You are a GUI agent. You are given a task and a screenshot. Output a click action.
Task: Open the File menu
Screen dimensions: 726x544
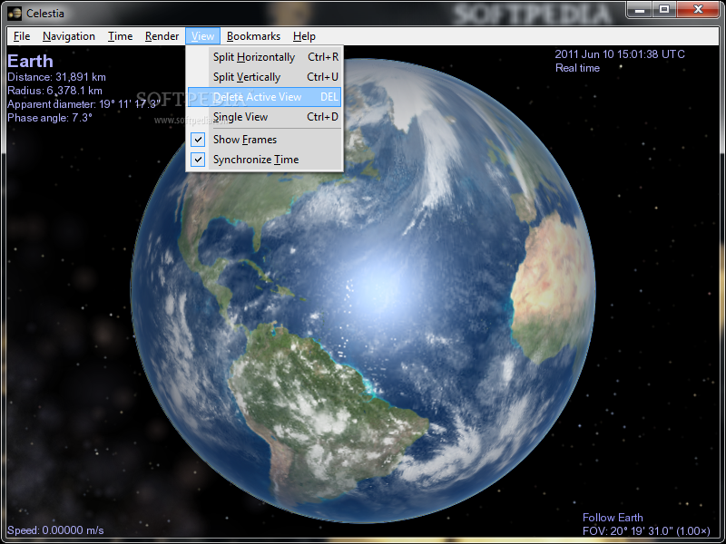click(22, 36)
